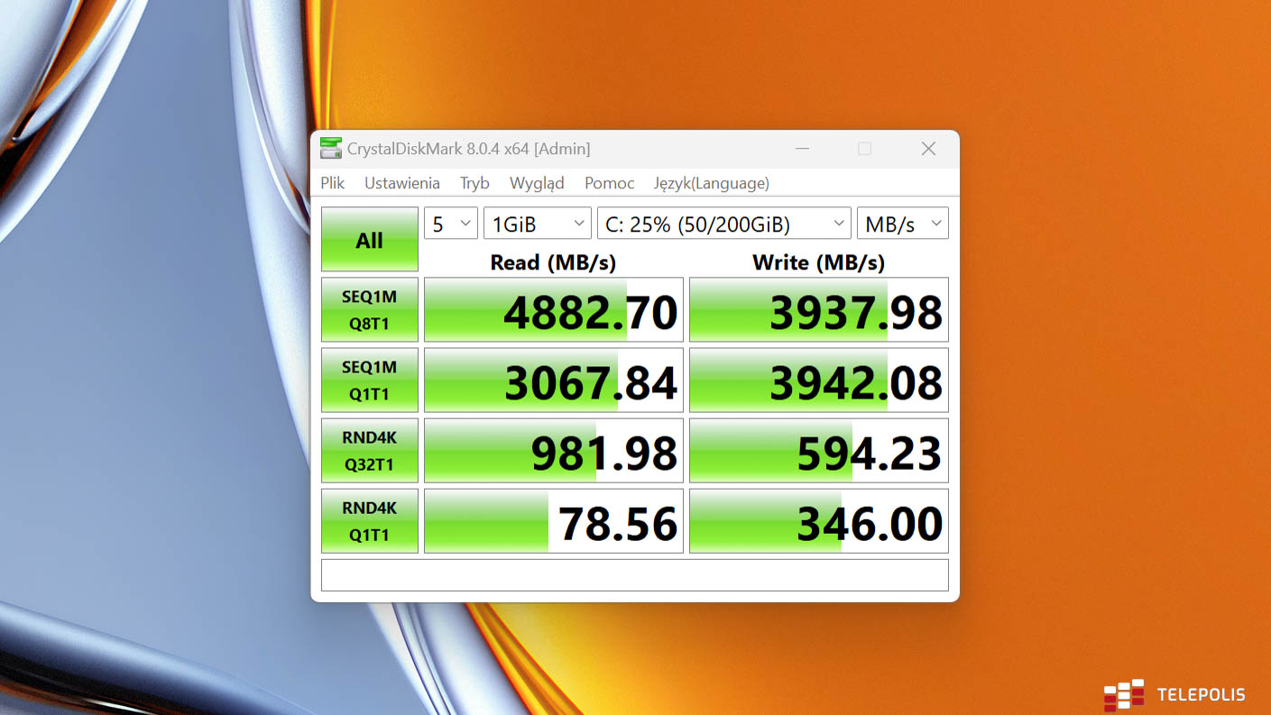Screen dimensions: 1271x715
Task: Start the SEQ1M Q8T1 test
Action: coord(370,310)
